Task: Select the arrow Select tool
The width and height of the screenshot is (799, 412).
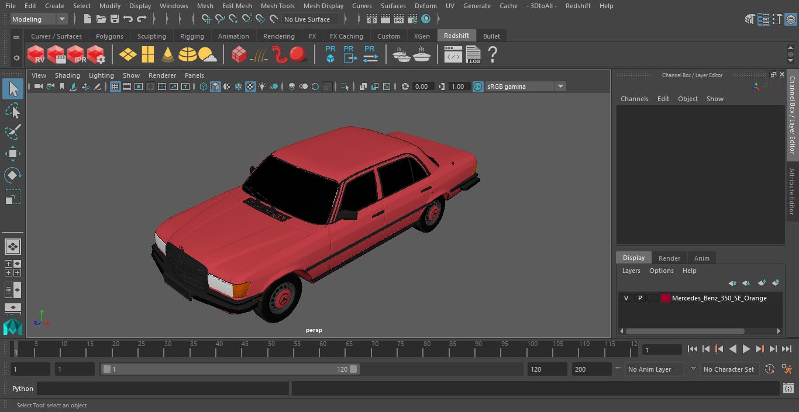Action: [x=13, y=89]
